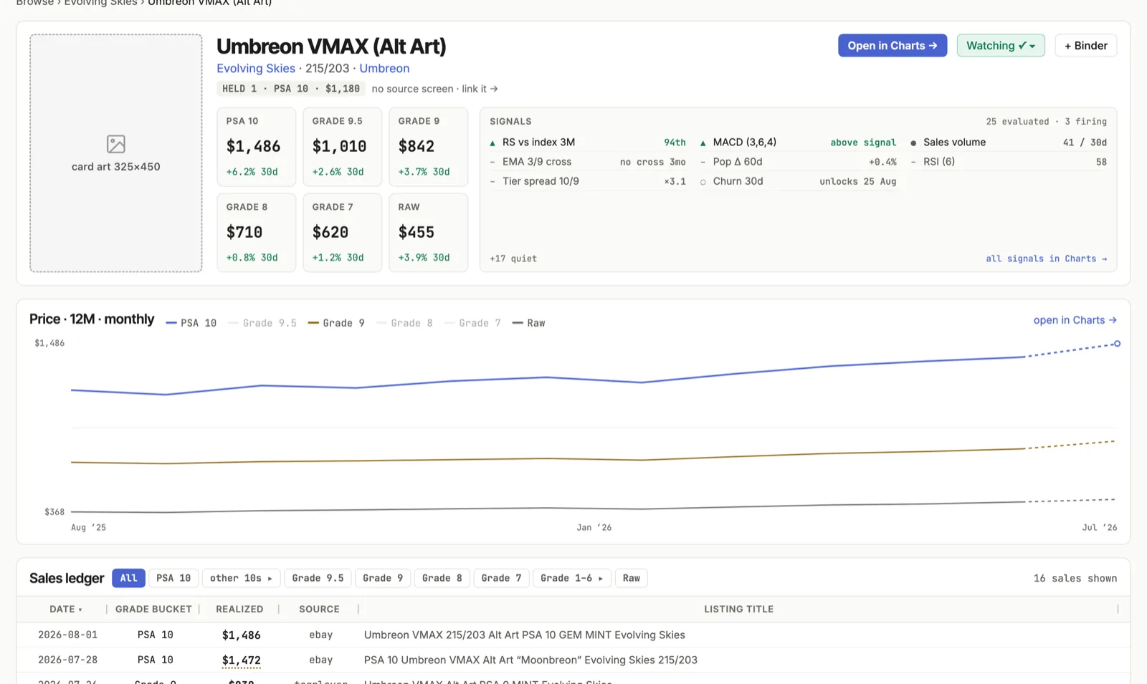
Task: Toggle Raw series in chart legend
Action: click(x=528, y=323)
